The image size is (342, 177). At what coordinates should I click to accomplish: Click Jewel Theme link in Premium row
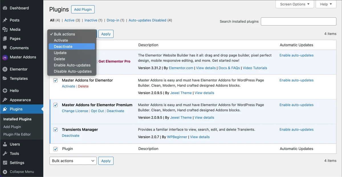(x=181, y=118)
